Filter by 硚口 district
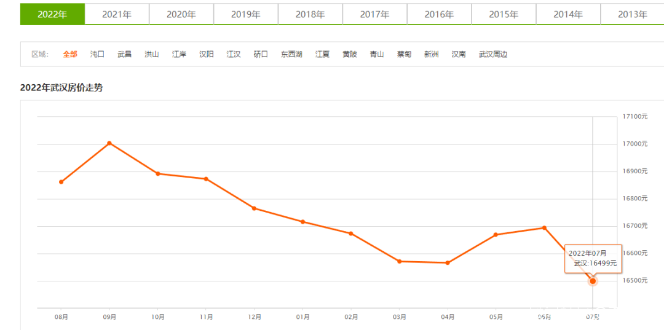The image size is (664, 330). pyautogui.click(x=261, y=54)
